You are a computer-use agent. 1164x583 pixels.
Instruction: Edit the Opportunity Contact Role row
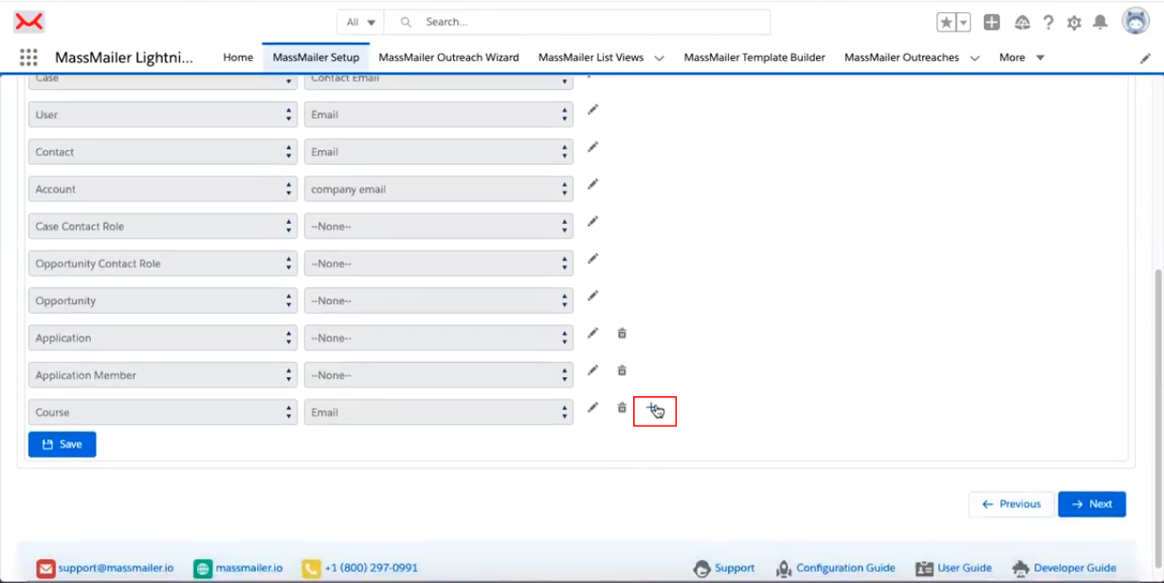click(x=592, y=259)
